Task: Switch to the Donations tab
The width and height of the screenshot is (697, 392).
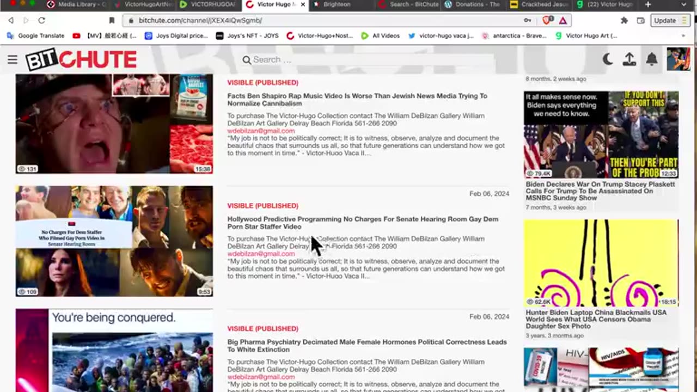Action: tap(473, 4)
